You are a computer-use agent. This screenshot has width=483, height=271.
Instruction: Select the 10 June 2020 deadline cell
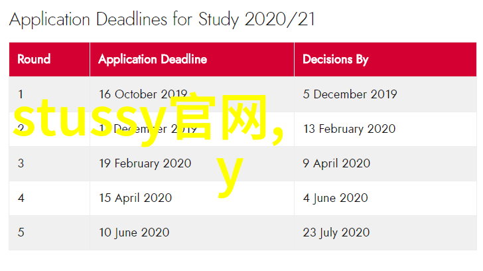[134, 232]
